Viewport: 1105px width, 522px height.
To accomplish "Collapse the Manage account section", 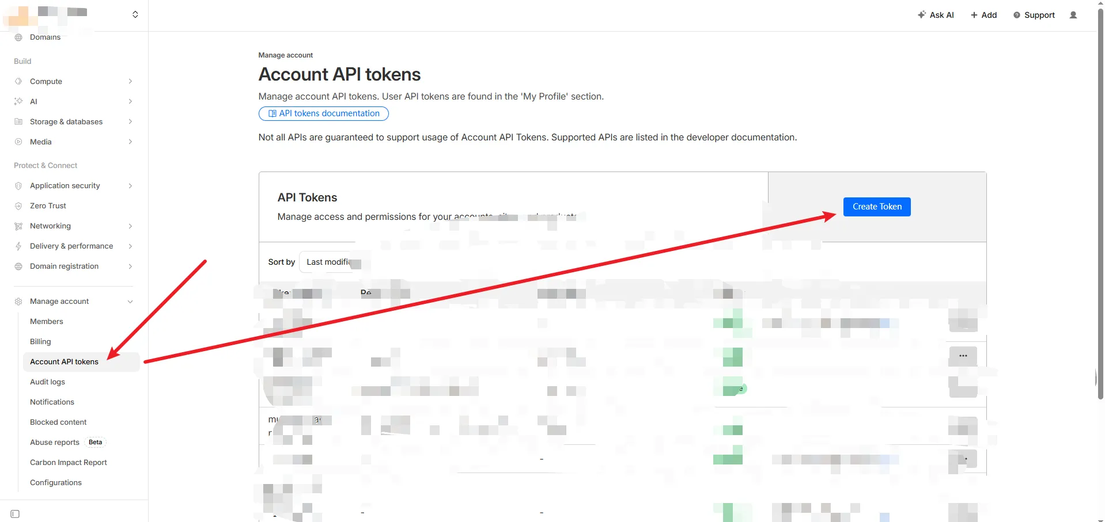I will coord(130,302).
